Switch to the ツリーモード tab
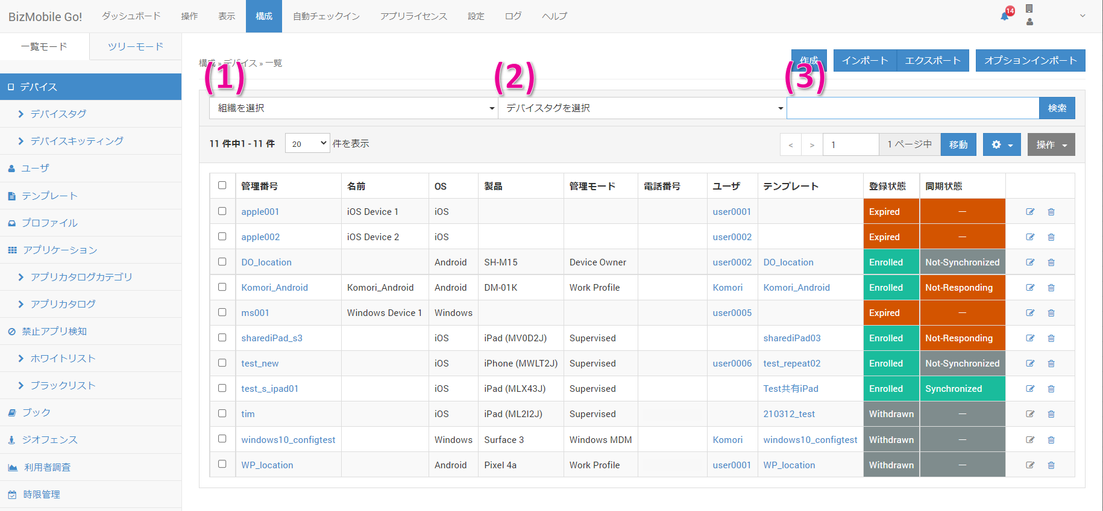The image size is (1103, 511). [136, 46]
